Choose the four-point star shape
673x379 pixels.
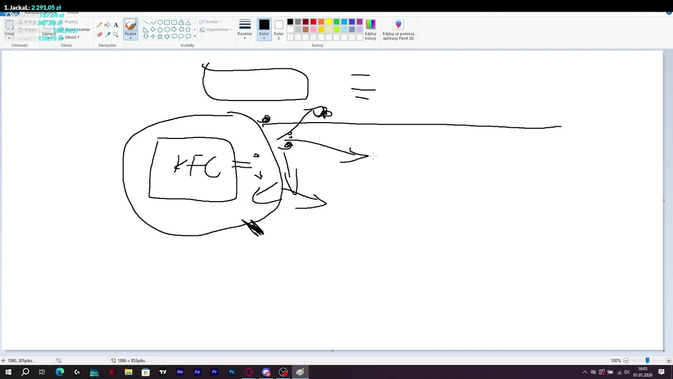[153, 36]
